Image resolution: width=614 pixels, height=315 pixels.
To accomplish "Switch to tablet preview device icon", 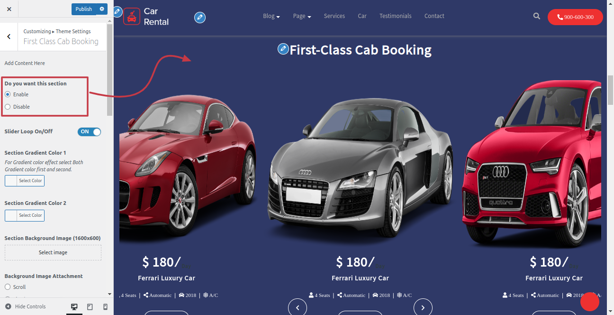I will (90, 307).
